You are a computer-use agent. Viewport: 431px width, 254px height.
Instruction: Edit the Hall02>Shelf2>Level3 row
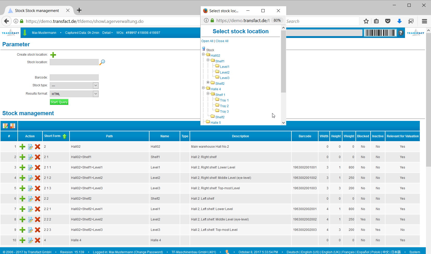click(x=30, y=230)
